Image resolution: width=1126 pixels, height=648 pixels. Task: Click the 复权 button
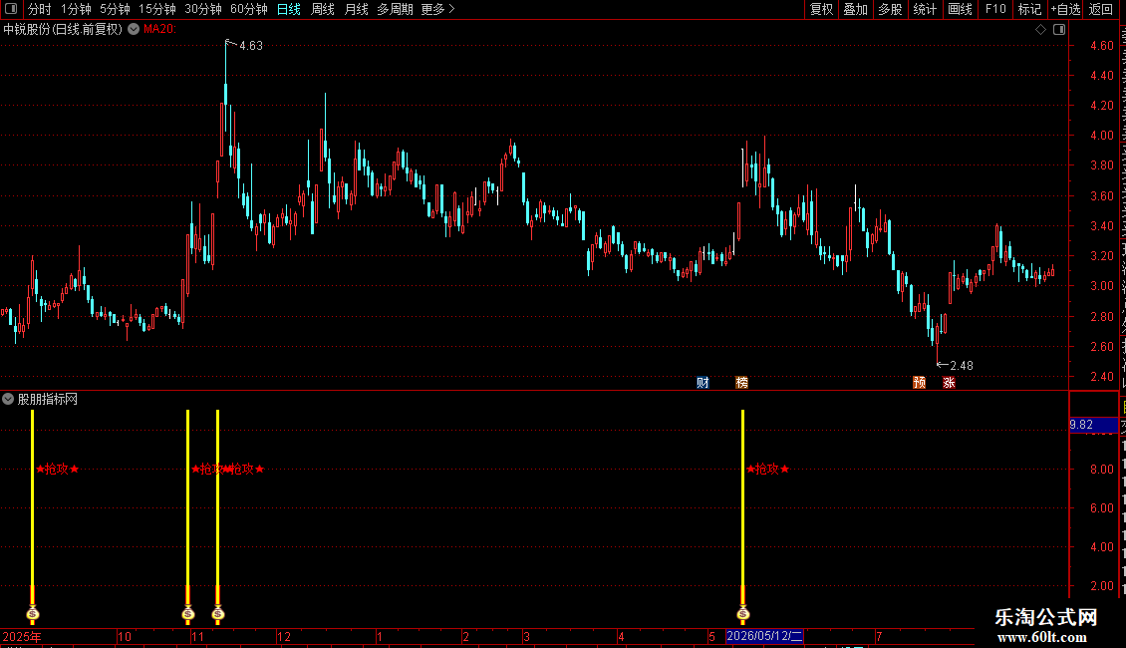[821, 9]
